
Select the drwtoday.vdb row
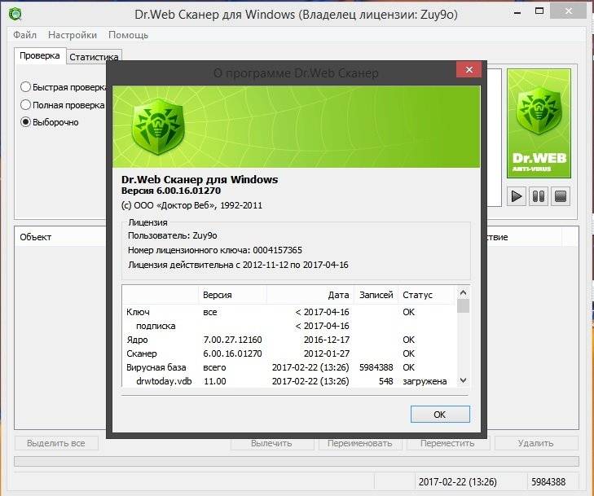point(289,381)
